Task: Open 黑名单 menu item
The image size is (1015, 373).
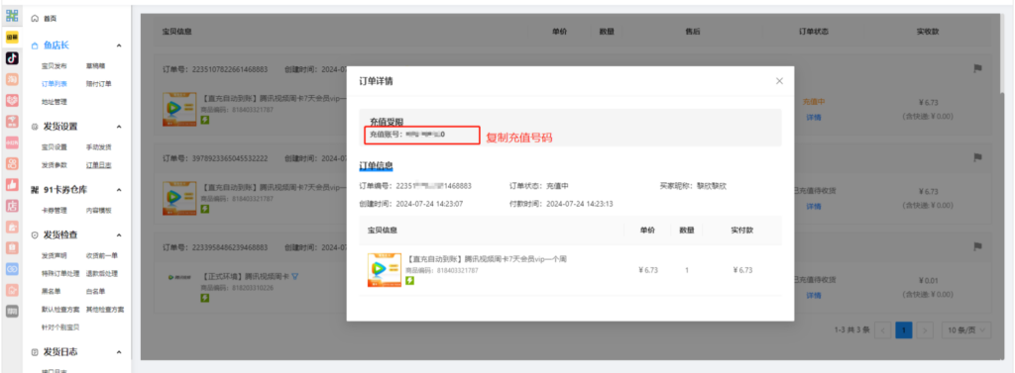Action: [51, 291]
